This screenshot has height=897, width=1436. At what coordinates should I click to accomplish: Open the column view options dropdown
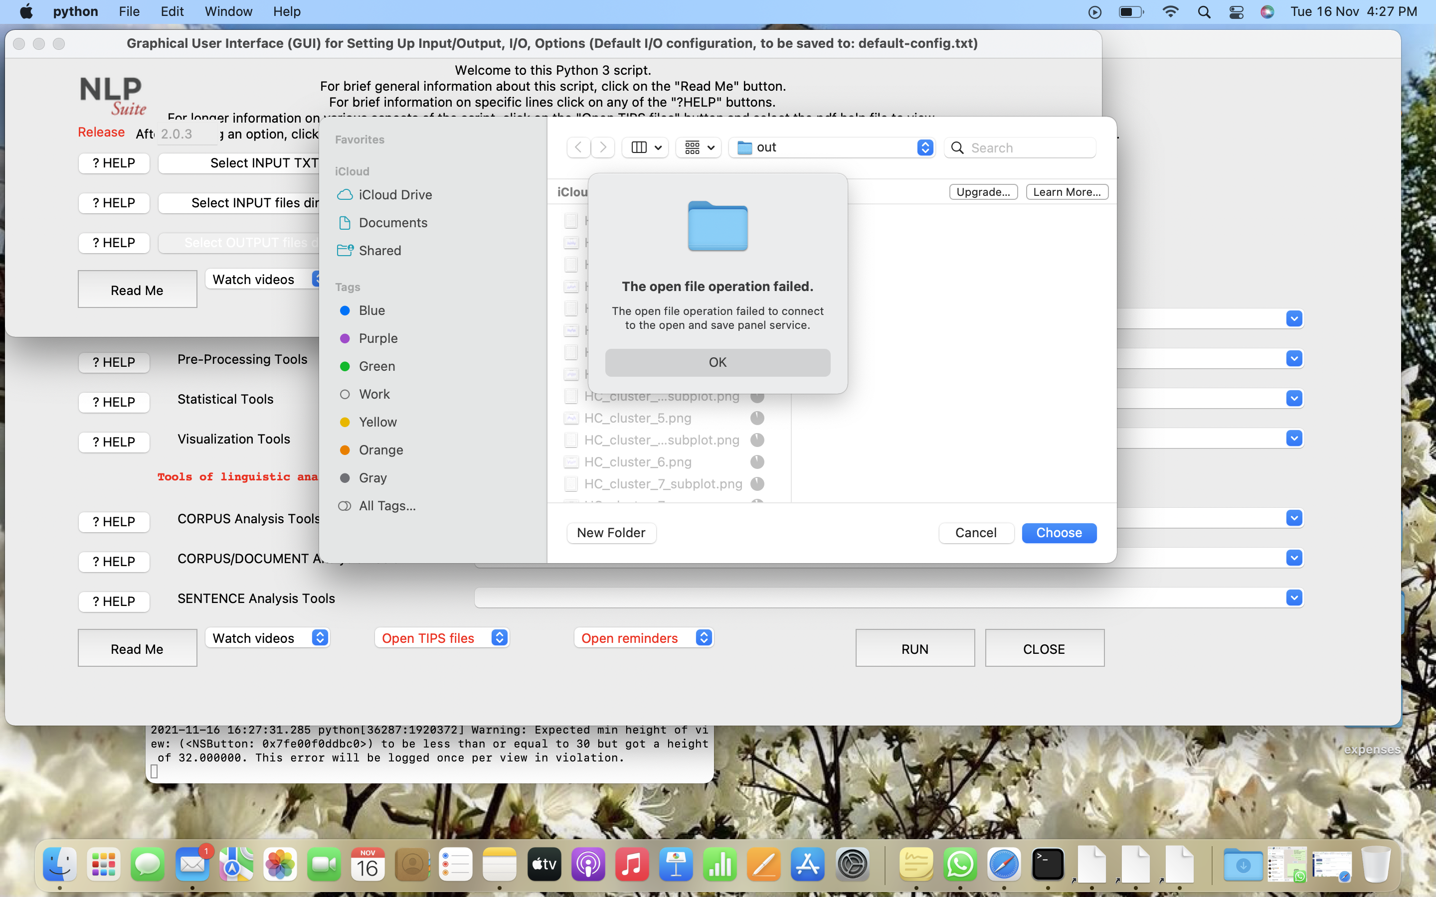coord(645,147)
